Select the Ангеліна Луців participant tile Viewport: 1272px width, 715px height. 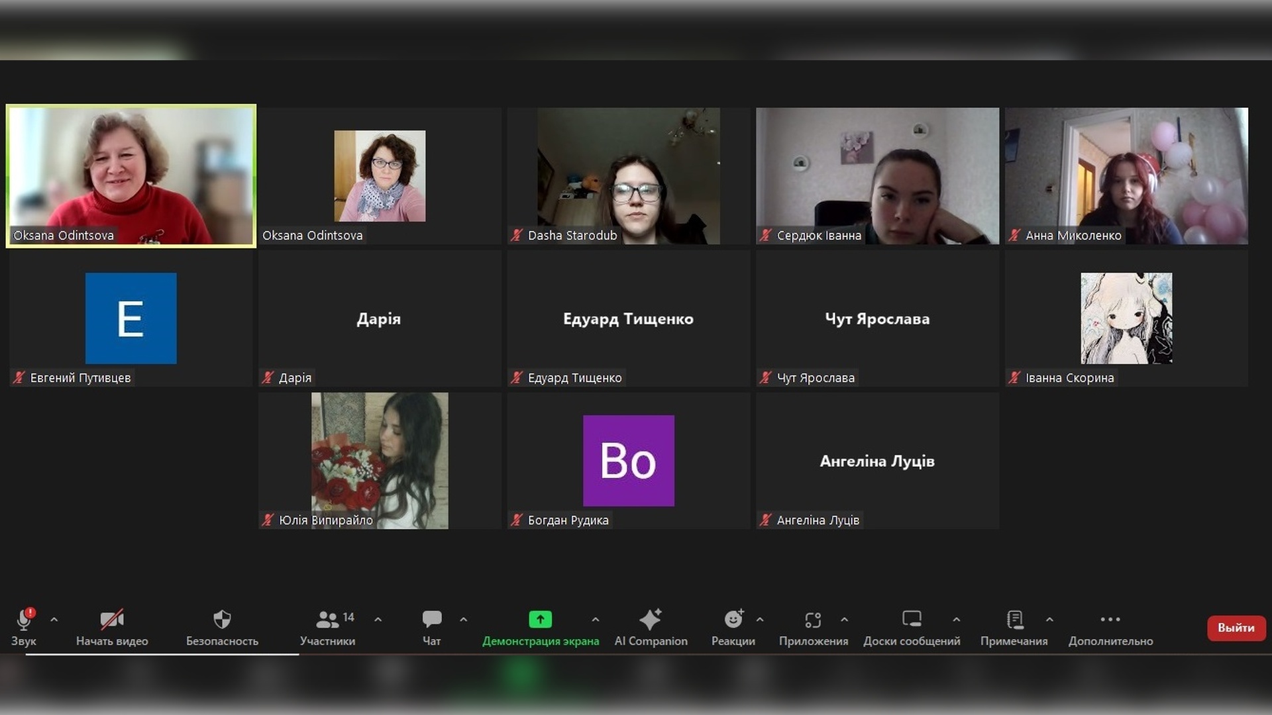(877, 461)
